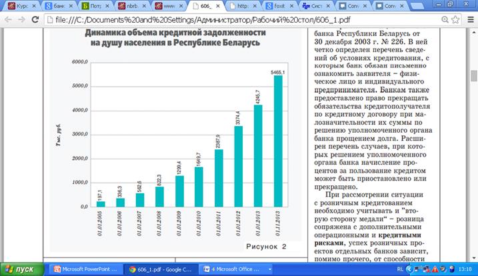Image resolution: width=478 pixels, height=276 pixels.
Task: Click the browser Forward arrow
Action: click(x=23, y=19)
